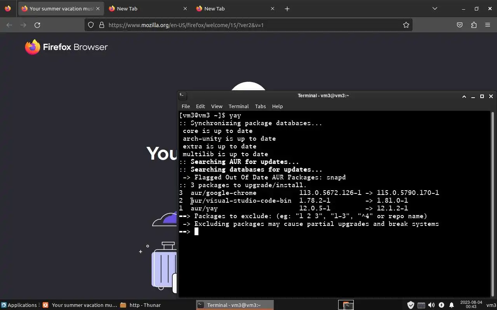
Task: Open the Terminal Edit menu
Action: click(x=200, y=106)
